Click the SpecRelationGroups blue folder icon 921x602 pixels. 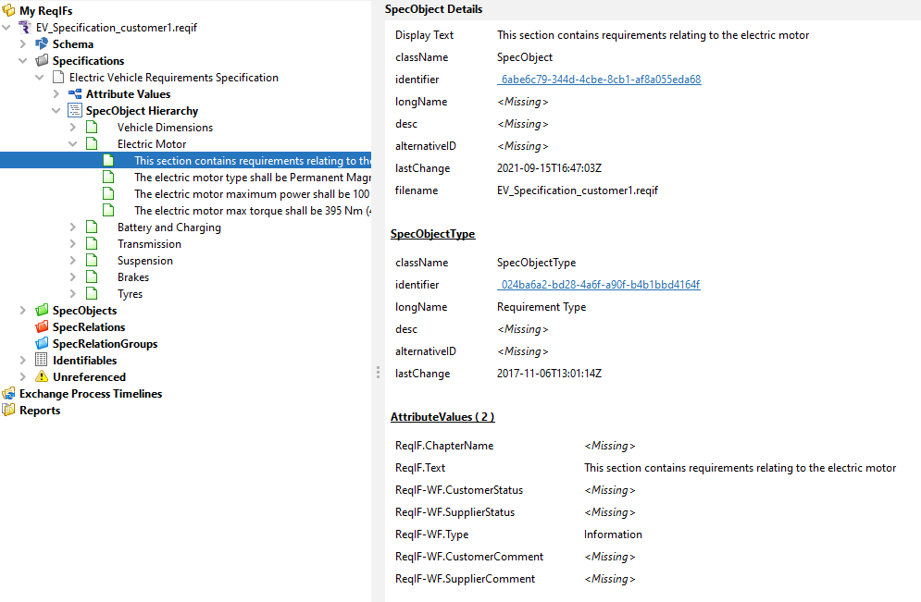(41, 344)
